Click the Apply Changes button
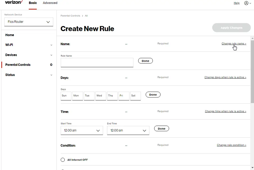254x170 pixels. (x=231, y=28)
